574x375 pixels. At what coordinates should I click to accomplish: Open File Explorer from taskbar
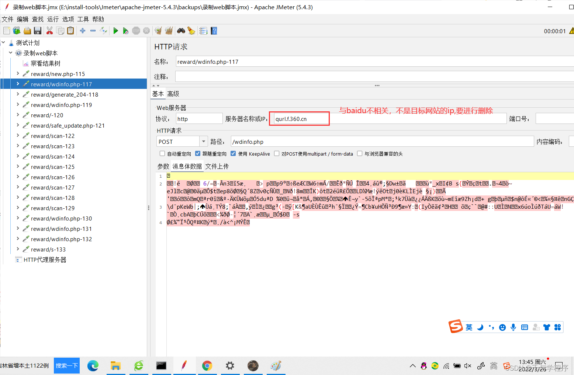(x=116, y=365)
